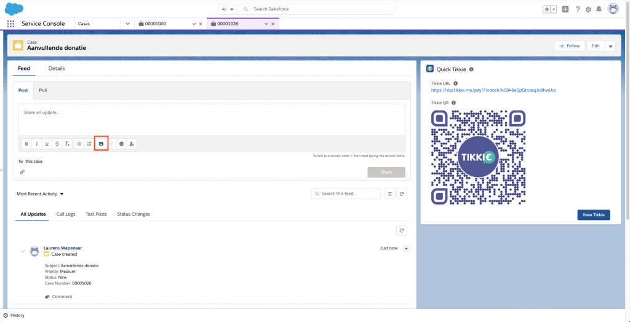Open the notifications bell
The image size is (630, 322).
[x=599, y=9]
